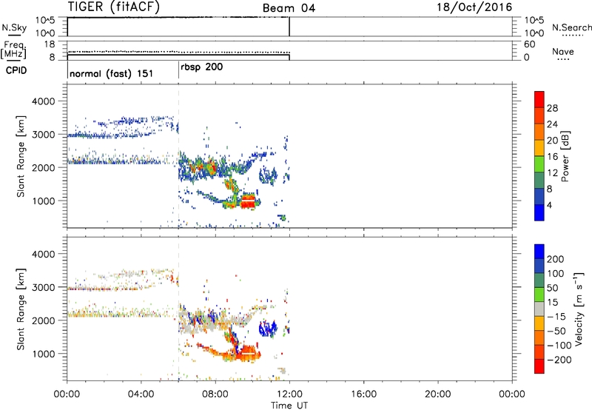Click the 3000 tick on power panel axis
This screenshot has height=410, width=592.
(x=43, y=135)
